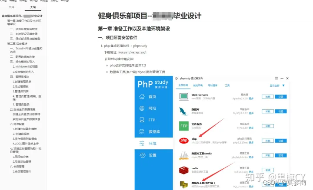
Task: Click 卸载 for the FTP 文件服务 row
Action: coord(268,126)
